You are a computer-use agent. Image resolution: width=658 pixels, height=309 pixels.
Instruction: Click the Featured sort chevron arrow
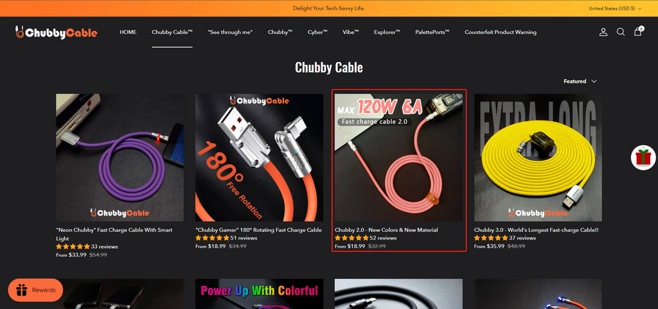point(594,82)
